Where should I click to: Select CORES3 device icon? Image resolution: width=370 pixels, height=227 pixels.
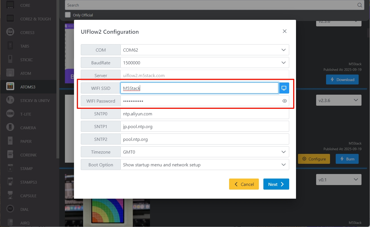(x=10, y=32)
